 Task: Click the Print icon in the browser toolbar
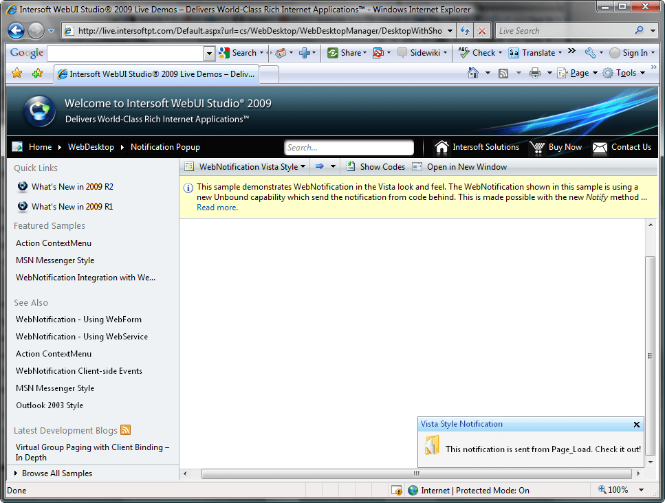click(534, 72)
